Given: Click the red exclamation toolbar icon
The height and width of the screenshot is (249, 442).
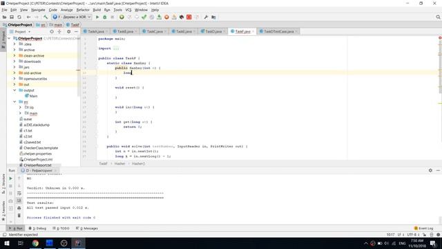Looking at the screenshot, I should click(x=189, y=17).
